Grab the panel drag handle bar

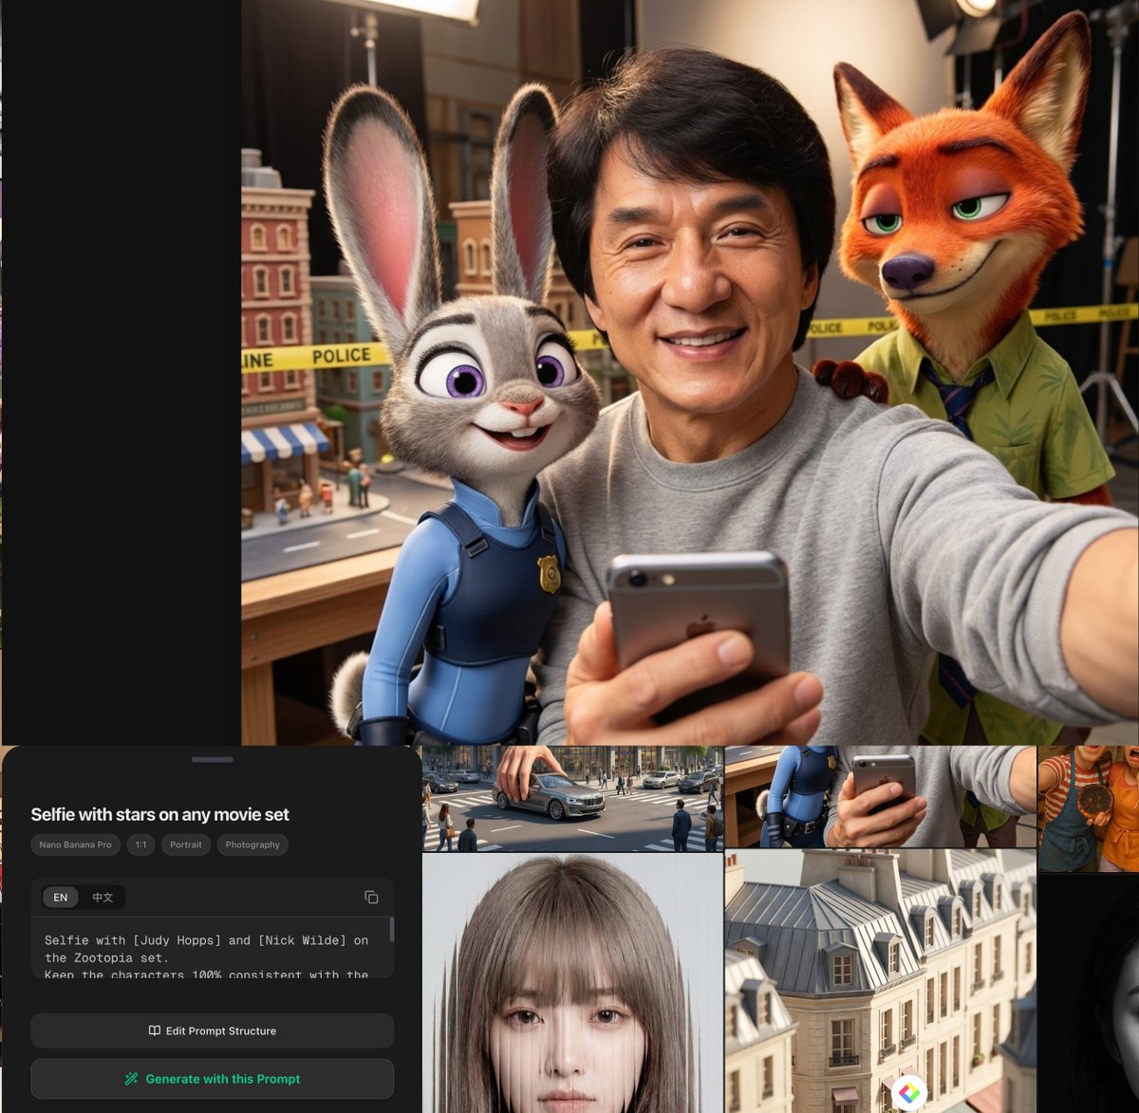(x=212, y=759)
